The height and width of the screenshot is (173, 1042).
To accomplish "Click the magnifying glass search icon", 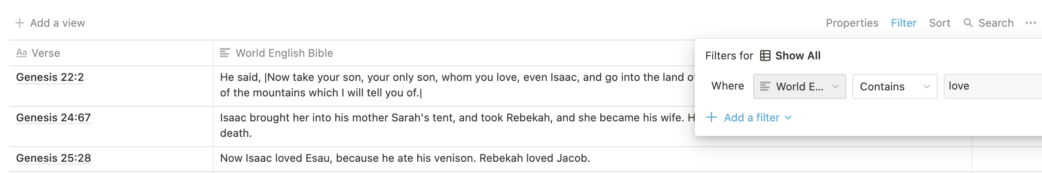I will (x=968, y=23).
